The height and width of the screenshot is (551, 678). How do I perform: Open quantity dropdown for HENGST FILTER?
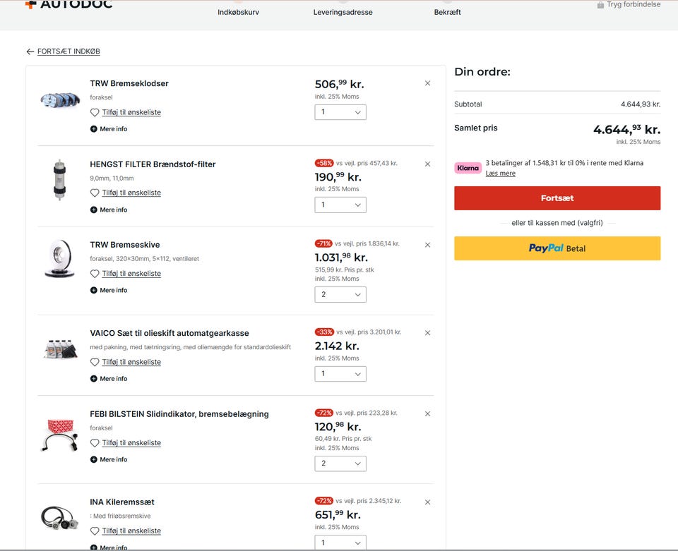coord(340,205)
